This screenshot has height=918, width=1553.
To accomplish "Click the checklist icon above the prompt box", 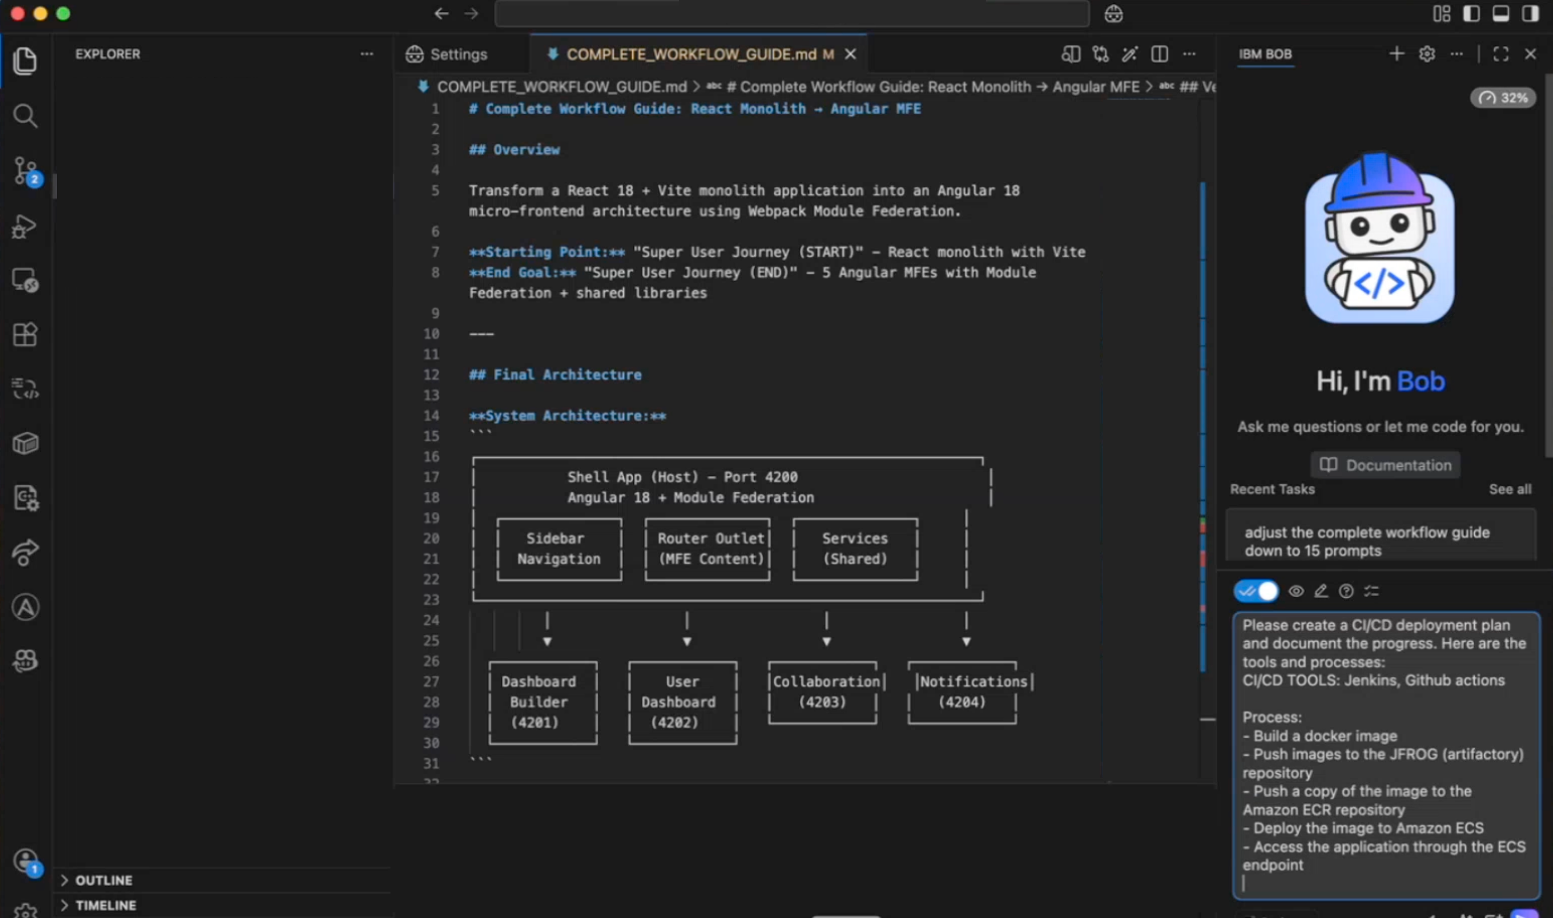I will 1372,591.
